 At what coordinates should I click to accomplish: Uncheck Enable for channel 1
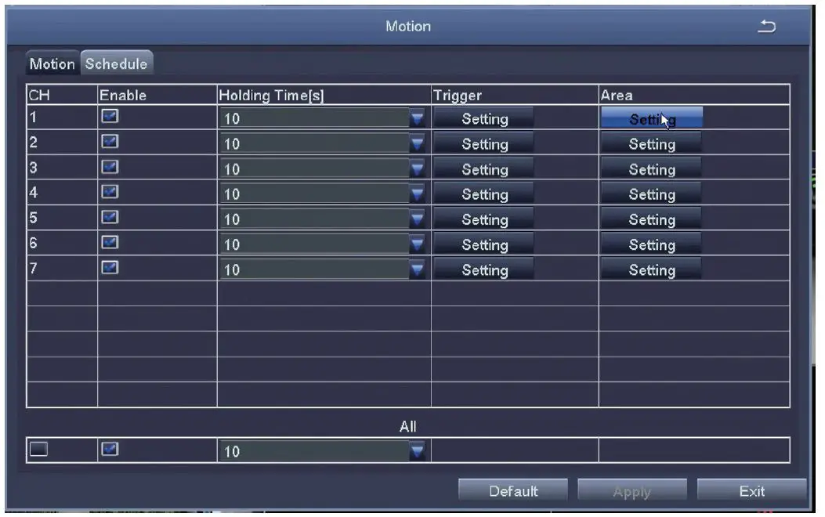pos(110,116)
